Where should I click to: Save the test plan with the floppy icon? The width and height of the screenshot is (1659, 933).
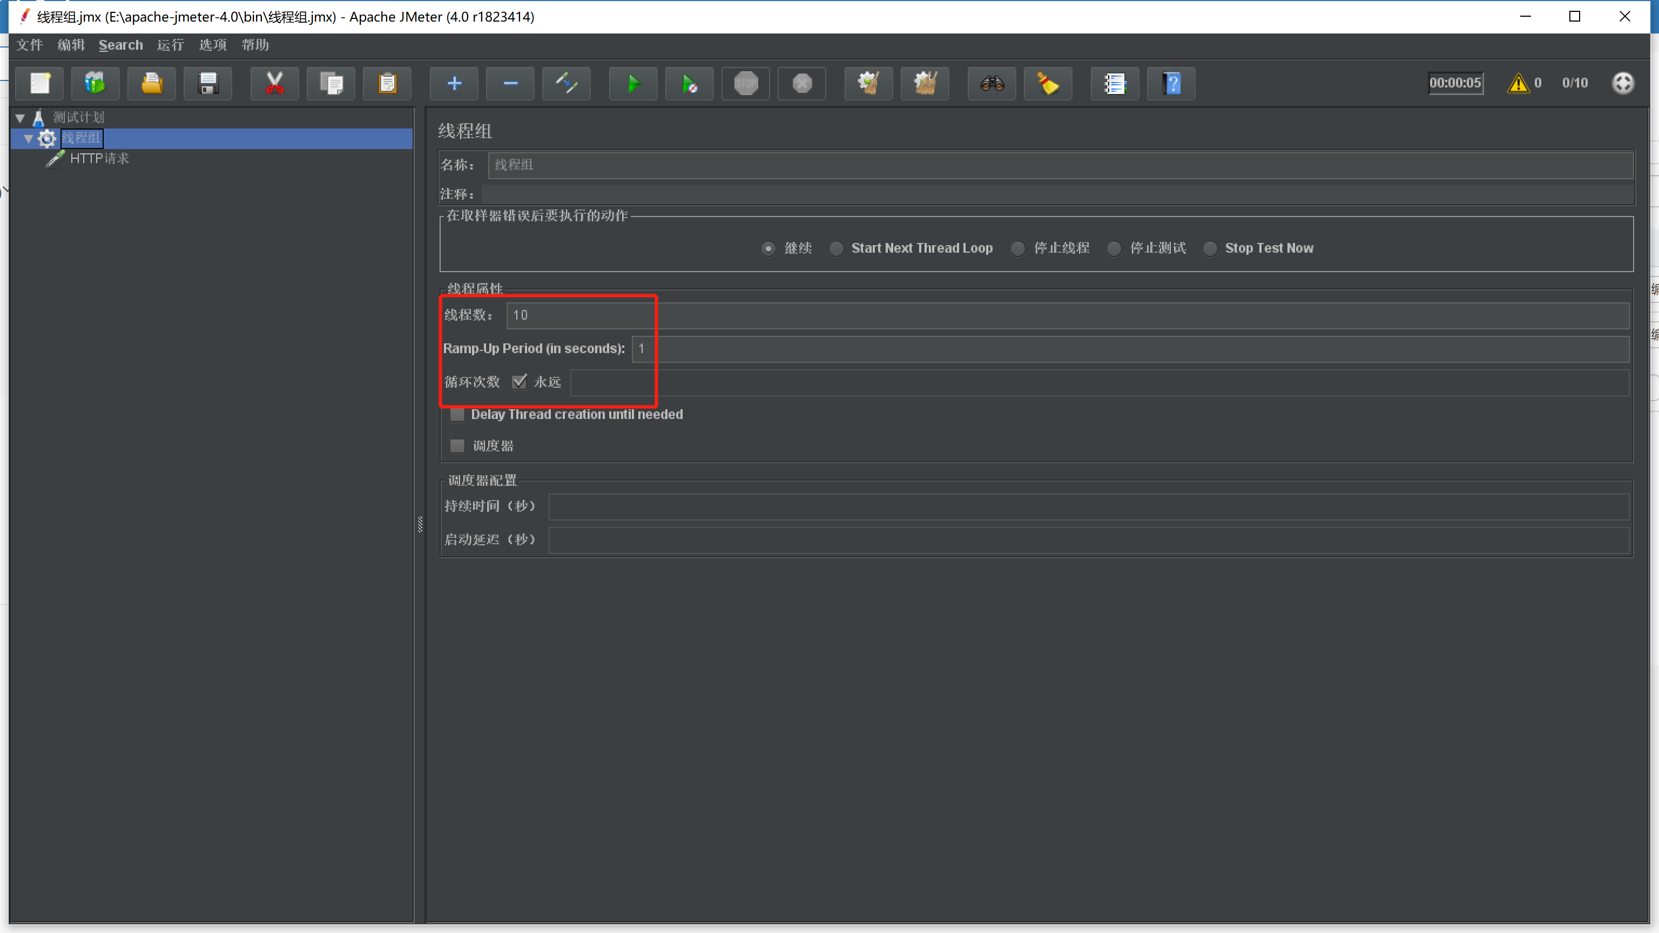(x=208, y=83)
